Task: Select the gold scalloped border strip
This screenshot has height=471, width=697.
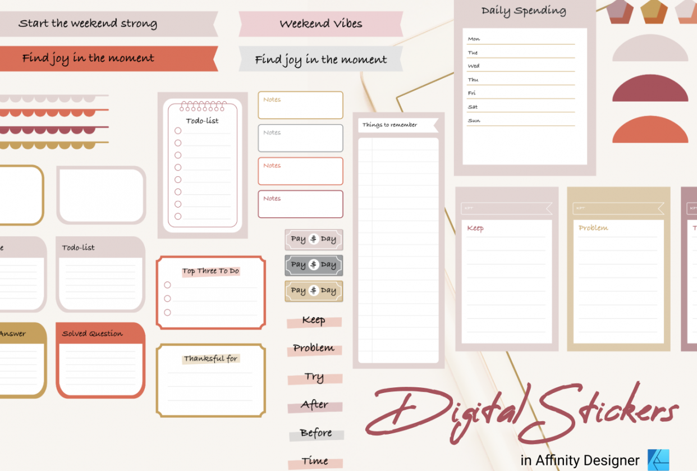Action: 54,145
